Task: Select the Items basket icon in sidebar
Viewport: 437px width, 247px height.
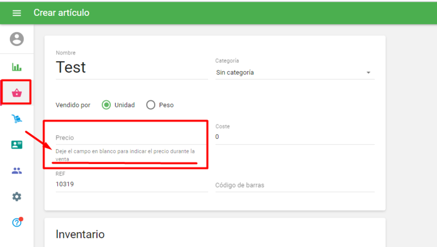Action: click(x=17, y=93)
